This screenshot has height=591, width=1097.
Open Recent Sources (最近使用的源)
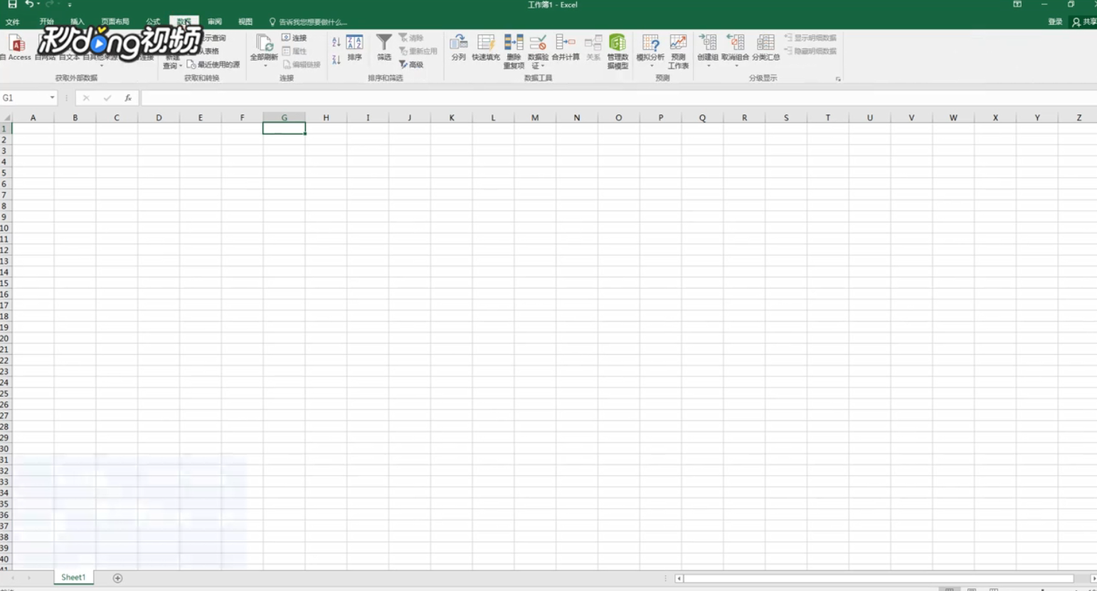click(x=213, y=65)
